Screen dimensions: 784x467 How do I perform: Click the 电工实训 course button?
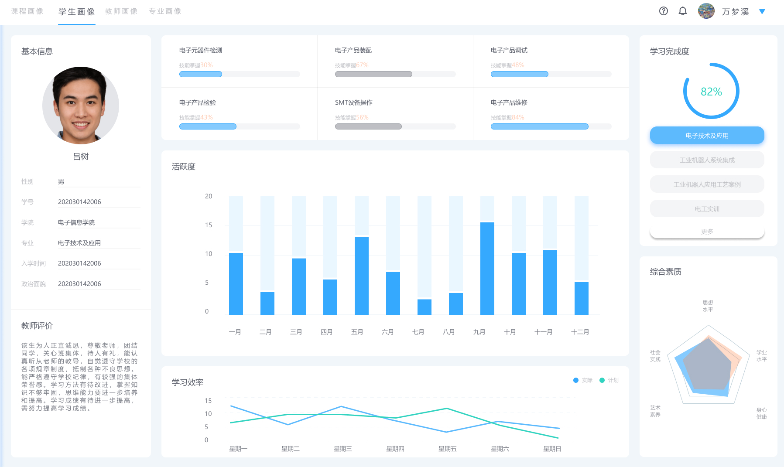pyautogui.click(x=707, y=209)
